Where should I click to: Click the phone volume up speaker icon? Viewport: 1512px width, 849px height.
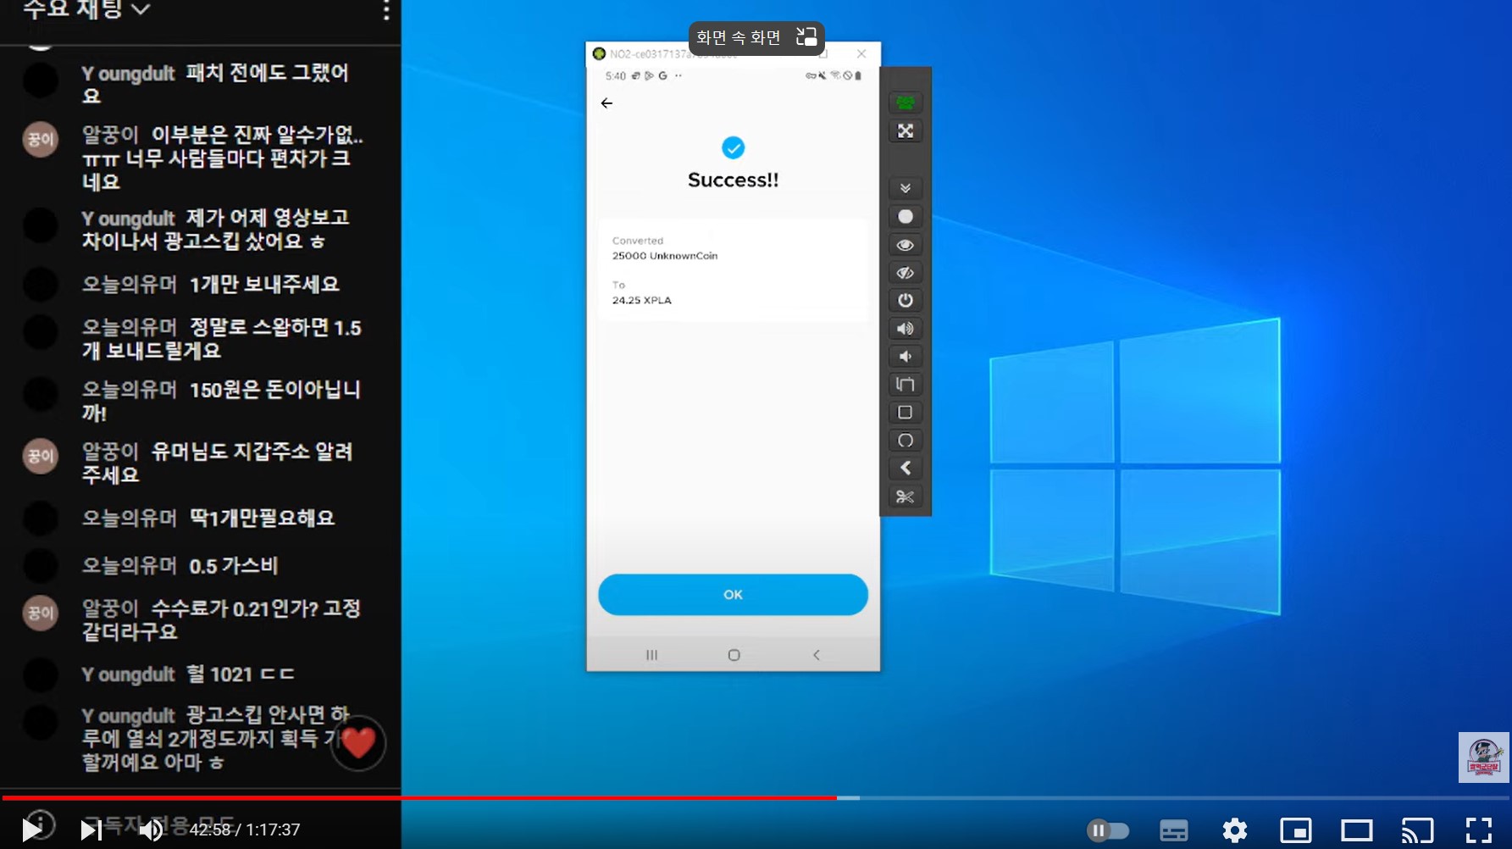point(905,329)
